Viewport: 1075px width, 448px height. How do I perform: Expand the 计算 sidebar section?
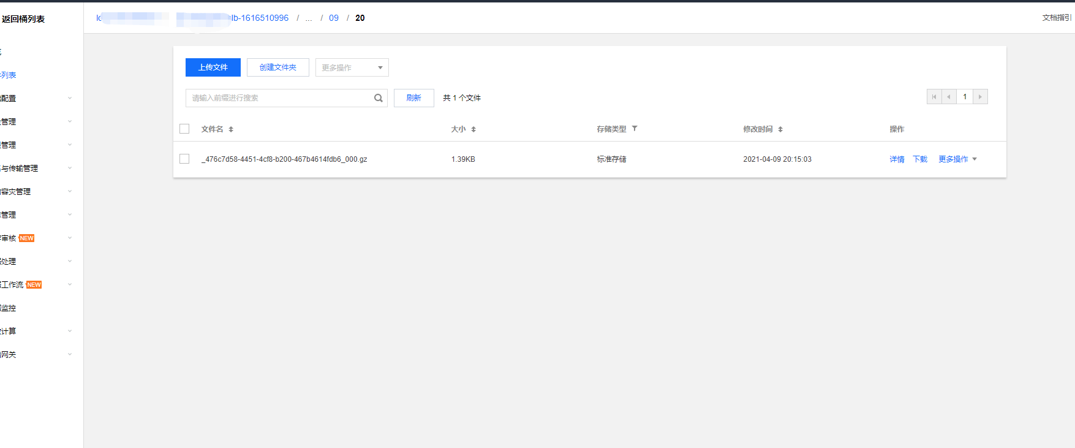coord(70,331)
